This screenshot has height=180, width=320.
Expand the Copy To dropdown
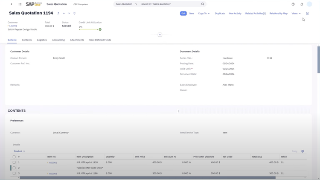[x=204, y=13]
